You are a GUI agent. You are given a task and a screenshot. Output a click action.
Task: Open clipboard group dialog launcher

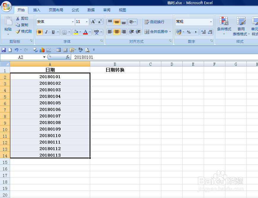(31, 41)
